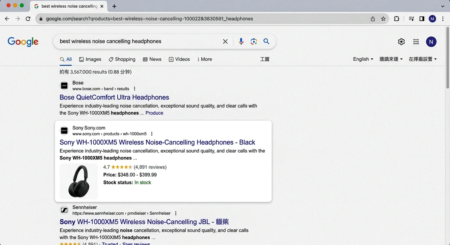
Task: Click the microphone icon for voice search
Action: point(241,41)
